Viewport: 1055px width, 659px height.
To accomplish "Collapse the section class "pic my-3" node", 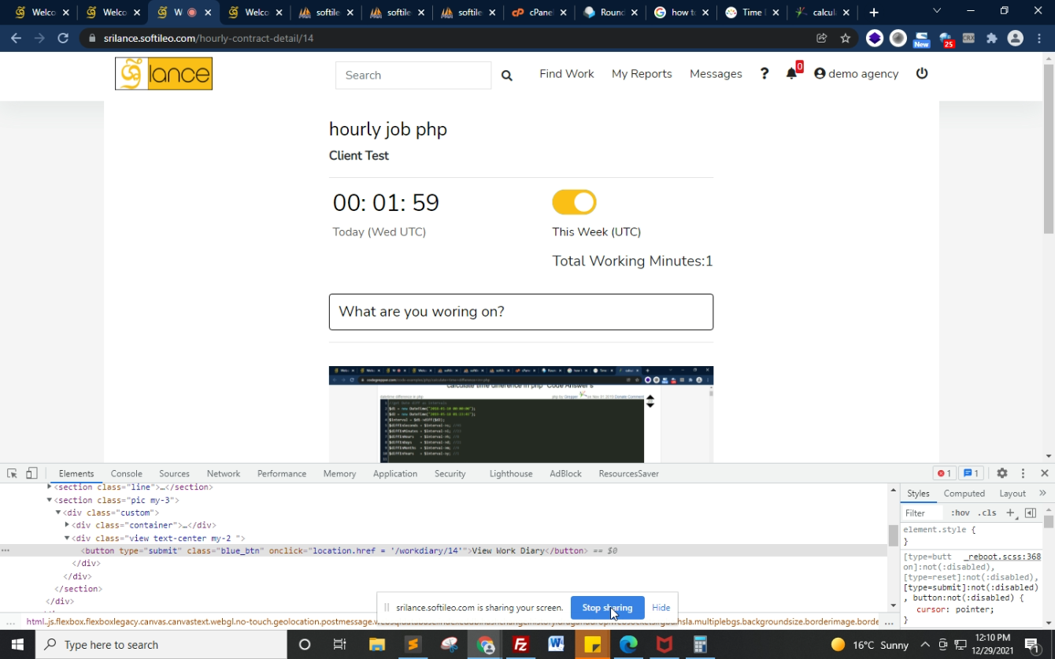I will coord(50,500).
